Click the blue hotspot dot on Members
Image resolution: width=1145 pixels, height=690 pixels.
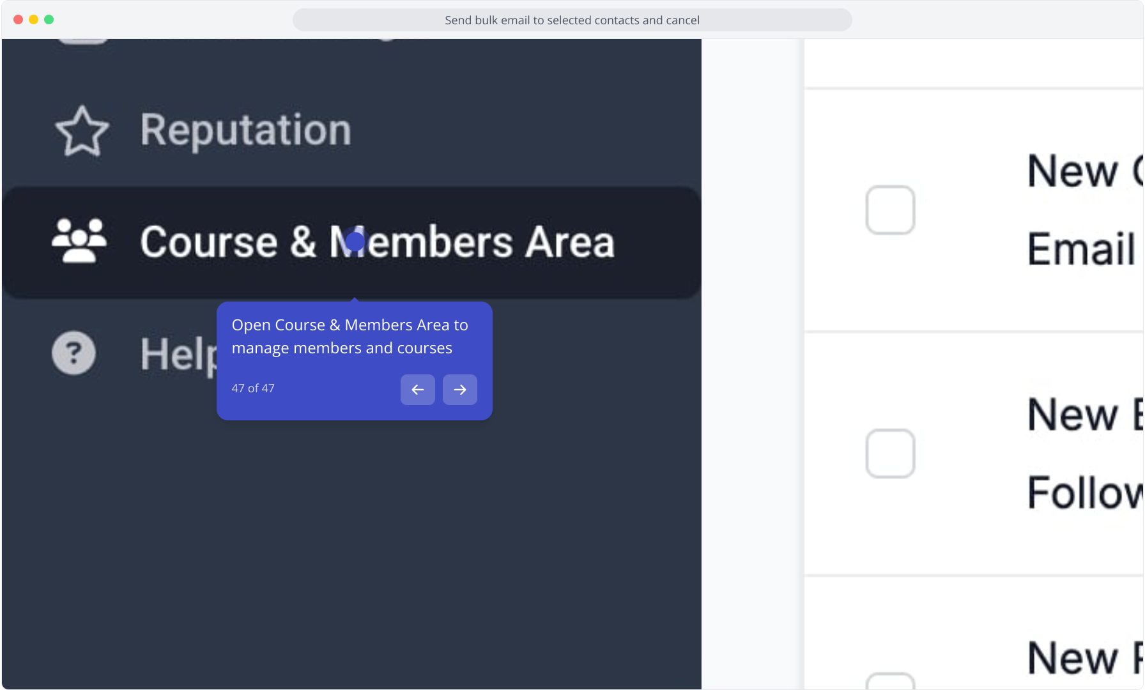click(x=355, y=241)
